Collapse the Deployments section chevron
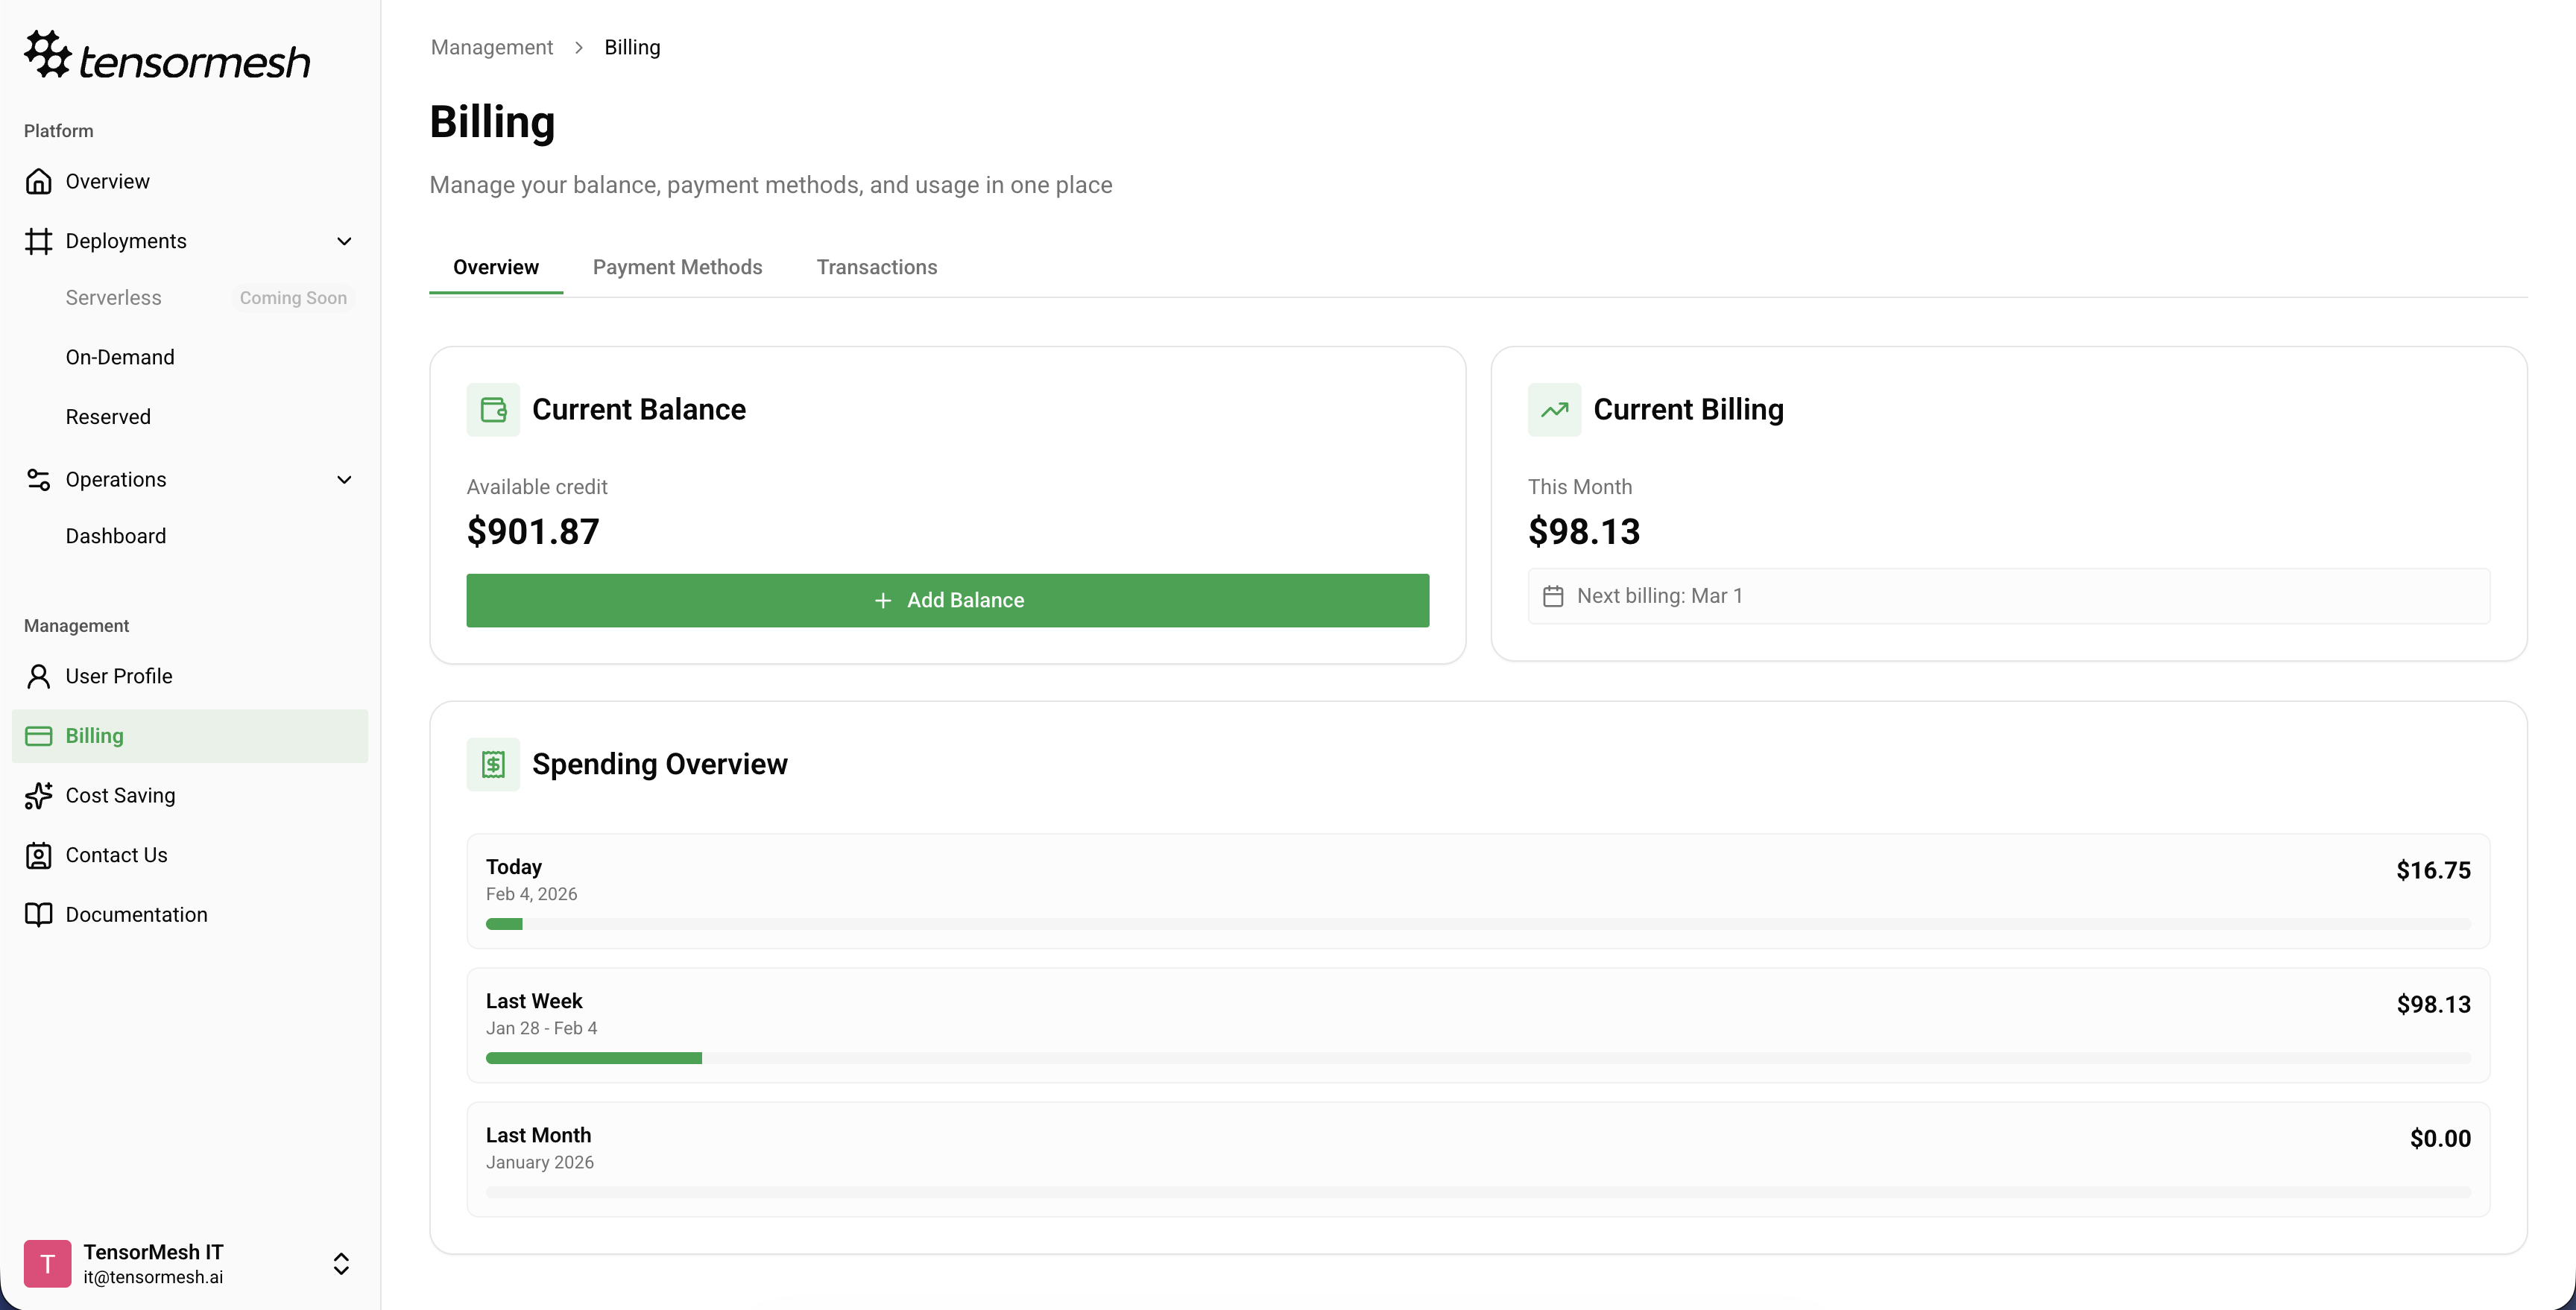The height and width of the screenshot is (1310, 2576). [344, 240]
